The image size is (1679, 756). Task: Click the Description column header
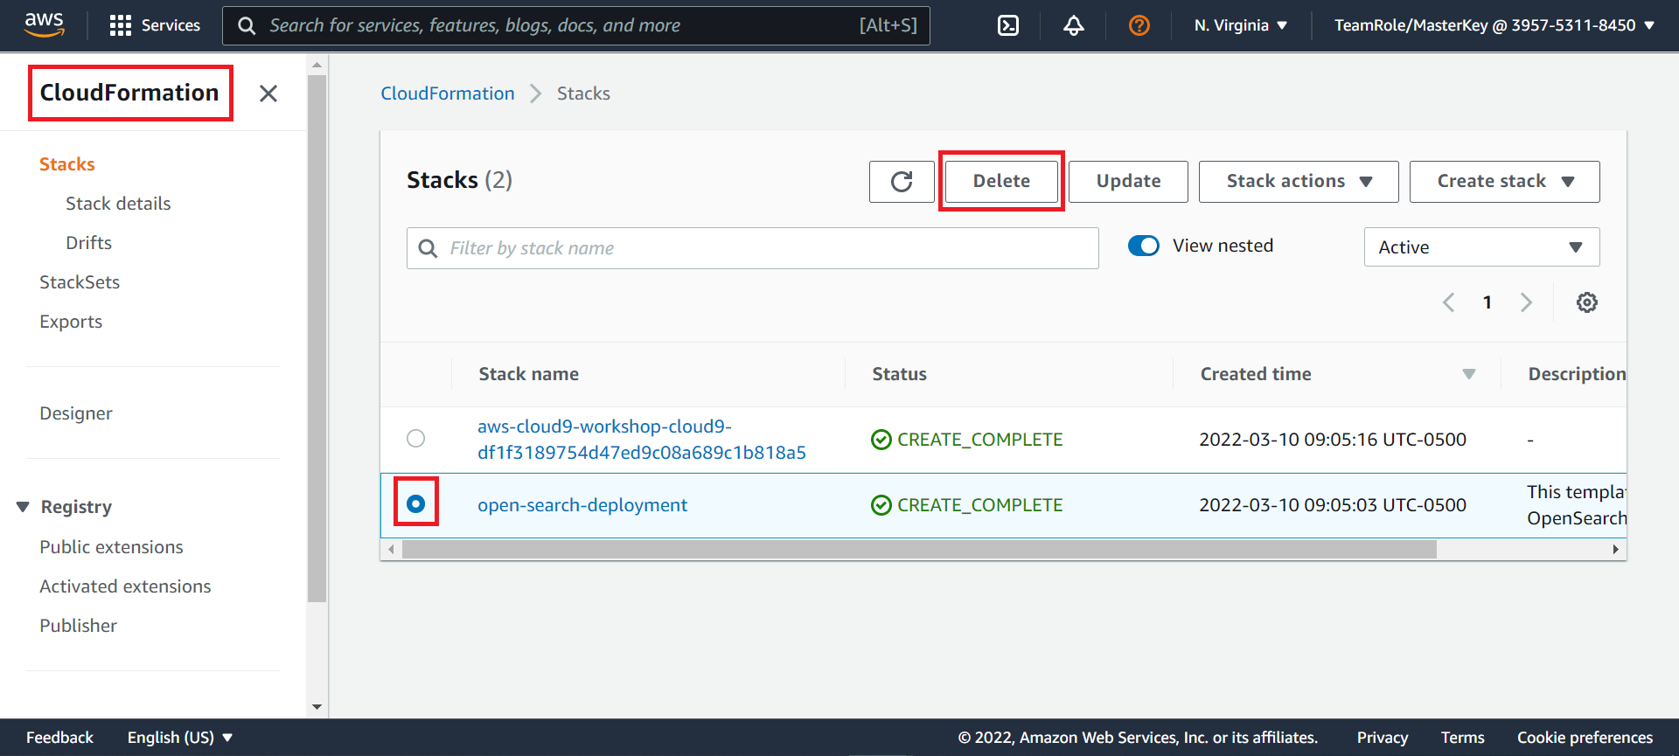coord(1577,374)
